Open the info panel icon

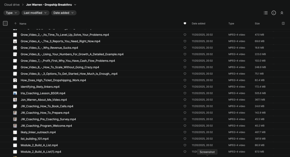pyautogui.click(x=274, y=13)
